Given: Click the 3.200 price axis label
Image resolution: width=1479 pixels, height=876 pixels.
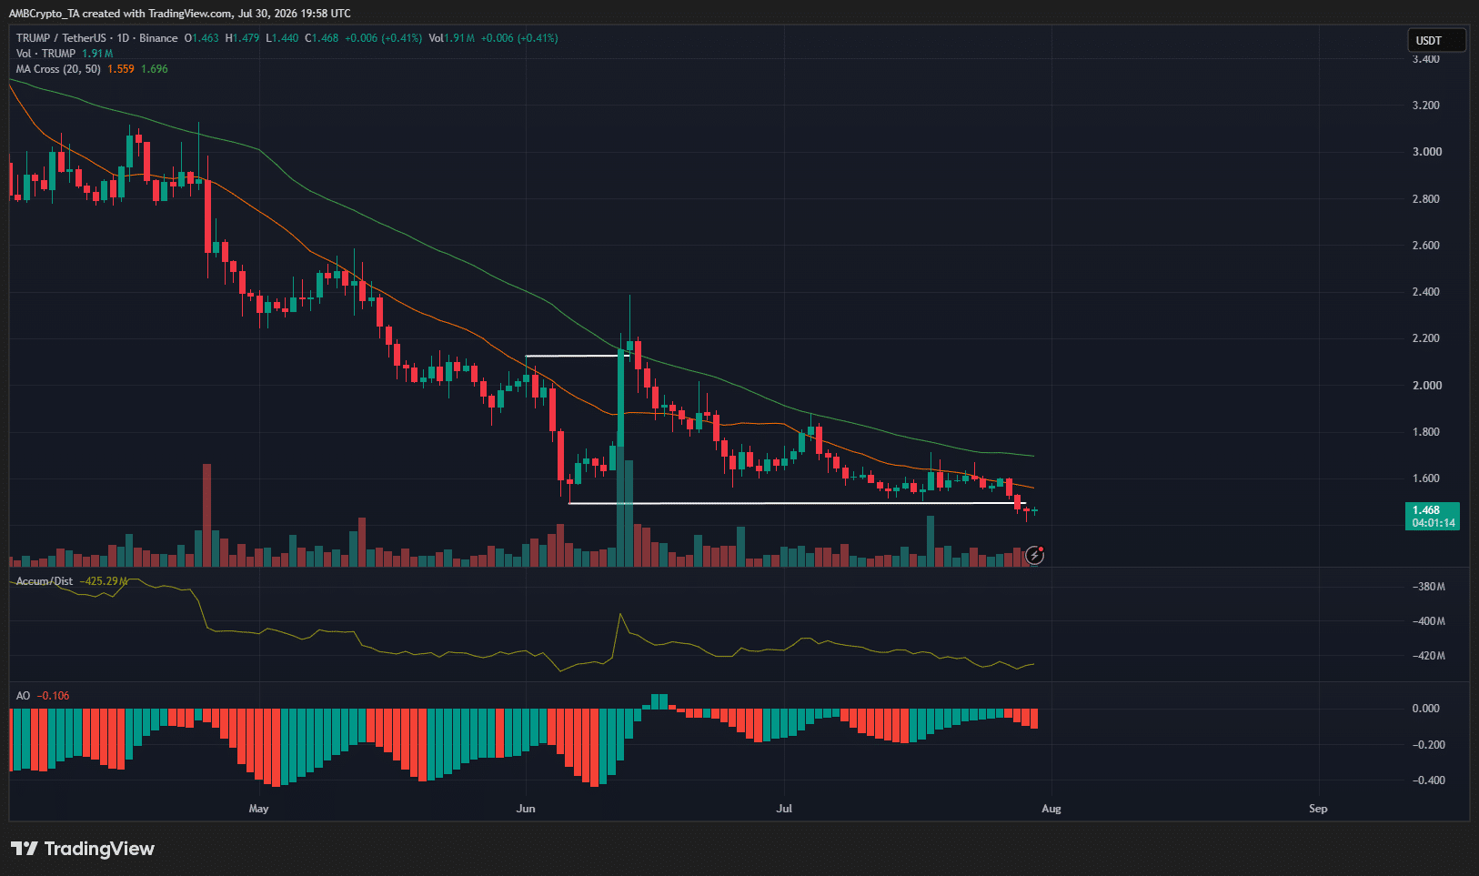Looking at the screenshot, I should point(1426,106).
